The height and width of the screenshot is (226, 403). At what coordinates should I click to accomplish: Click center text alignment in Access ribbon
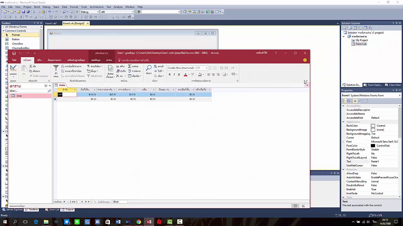click(213, 74)
